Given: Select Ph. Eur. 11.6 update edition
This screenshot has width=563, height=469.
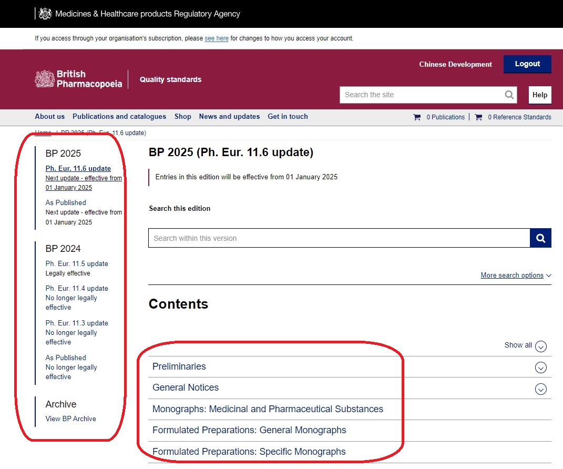Looking at the screenshot, I should (x=78, y=168).
